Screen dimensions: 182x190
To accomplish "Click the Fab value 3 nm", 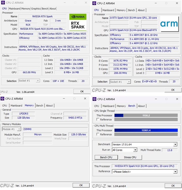I will point(58,20).
